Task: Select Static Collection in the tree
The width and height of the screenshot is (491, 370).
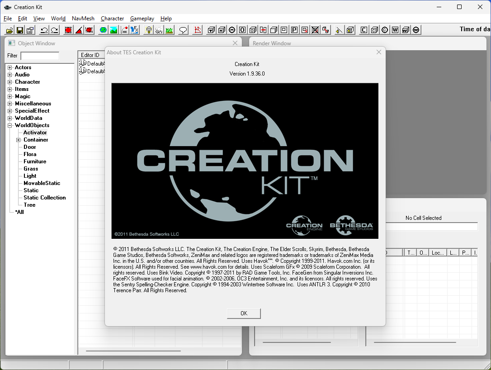Action: (45, 198)
